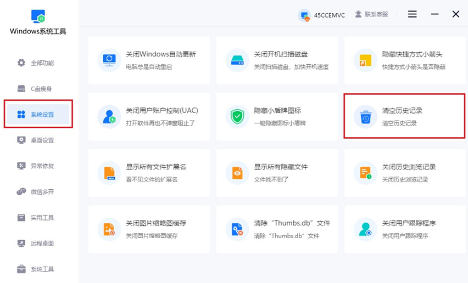
Task: Click the 关闭用户账户控制(UAC) card title
Action: (x=162, y=111)
